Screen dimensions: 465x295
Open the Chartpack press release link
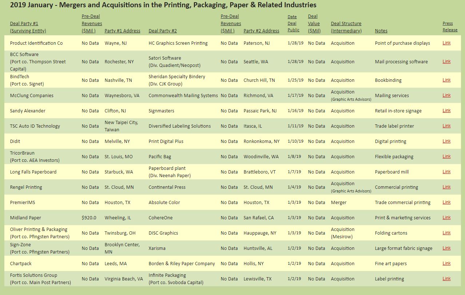(x=446, y=263)
